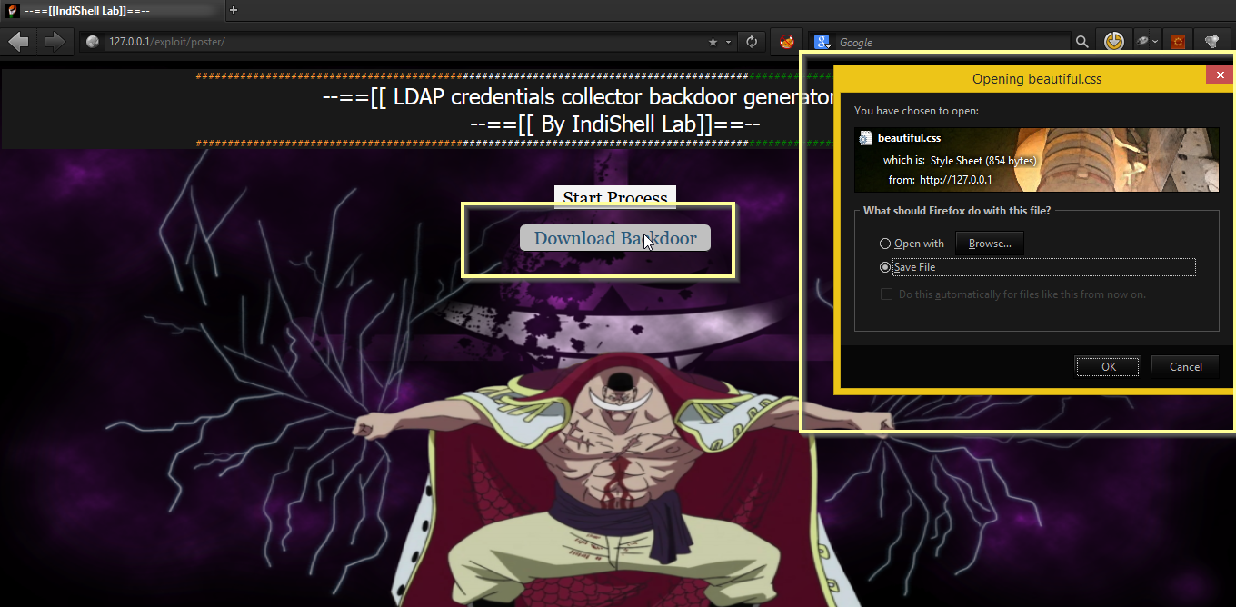Click the red blocked-circle addon icon
This screenshot has width=1236, height=607.
click(x=786, y=41)
